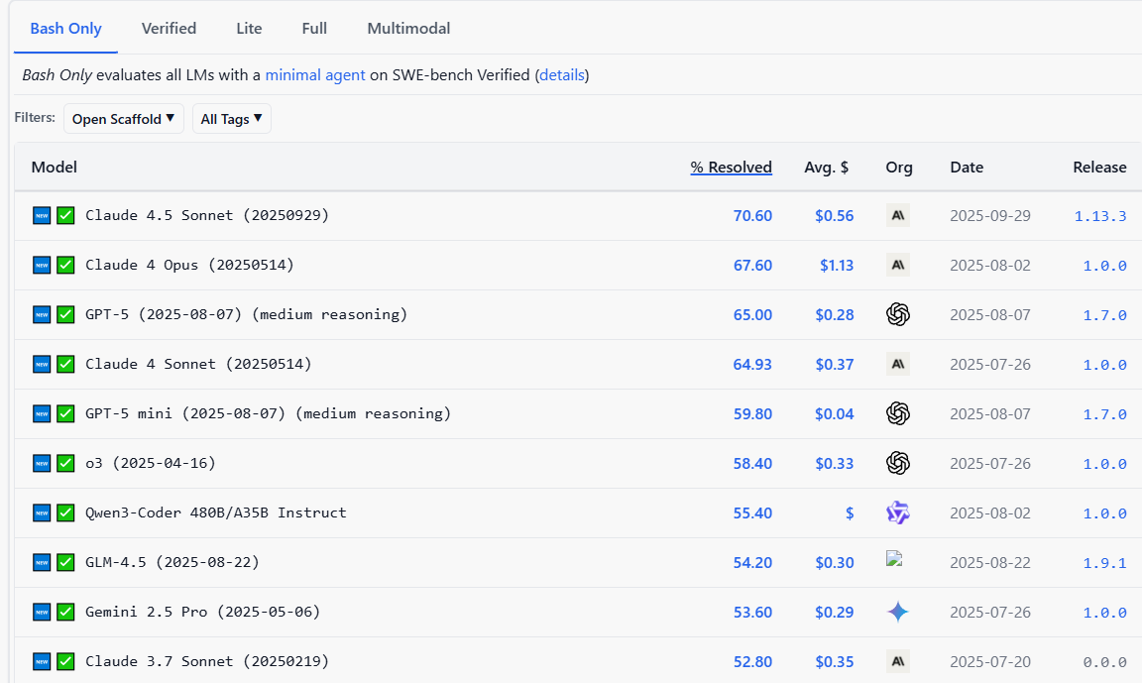Viewport: 1142px width, 683px height.
Task: Open the minimal agent link
Action: click(x=315, y=75)
